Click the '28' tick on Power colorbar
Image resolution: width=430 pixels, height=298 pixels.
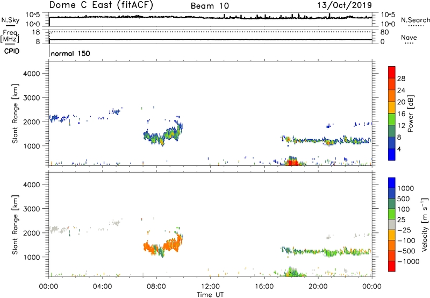[401, 79]
